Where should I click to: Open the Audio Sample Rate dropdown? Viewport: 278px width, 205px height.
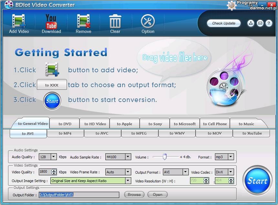click(x=128, y=157)
